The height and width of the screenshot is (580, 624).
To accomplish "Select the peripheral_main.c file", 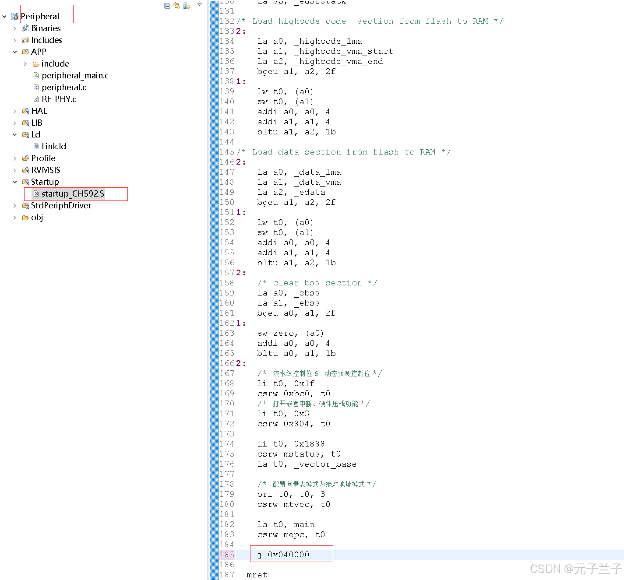I will [75, 76].
